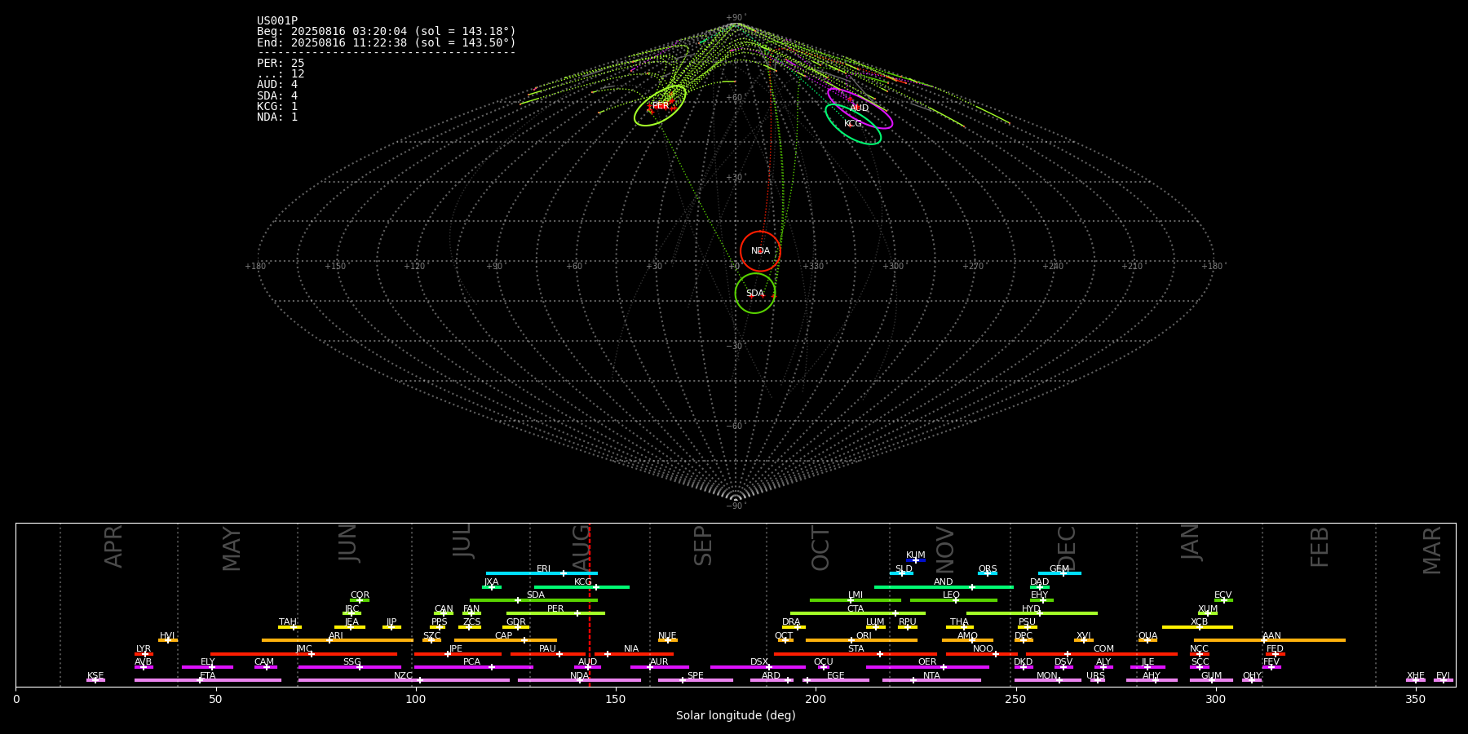Click the green SDA radiant circle on map
Image resolution: width=1468 pixels, height=734 pixels.
point(755,294)
